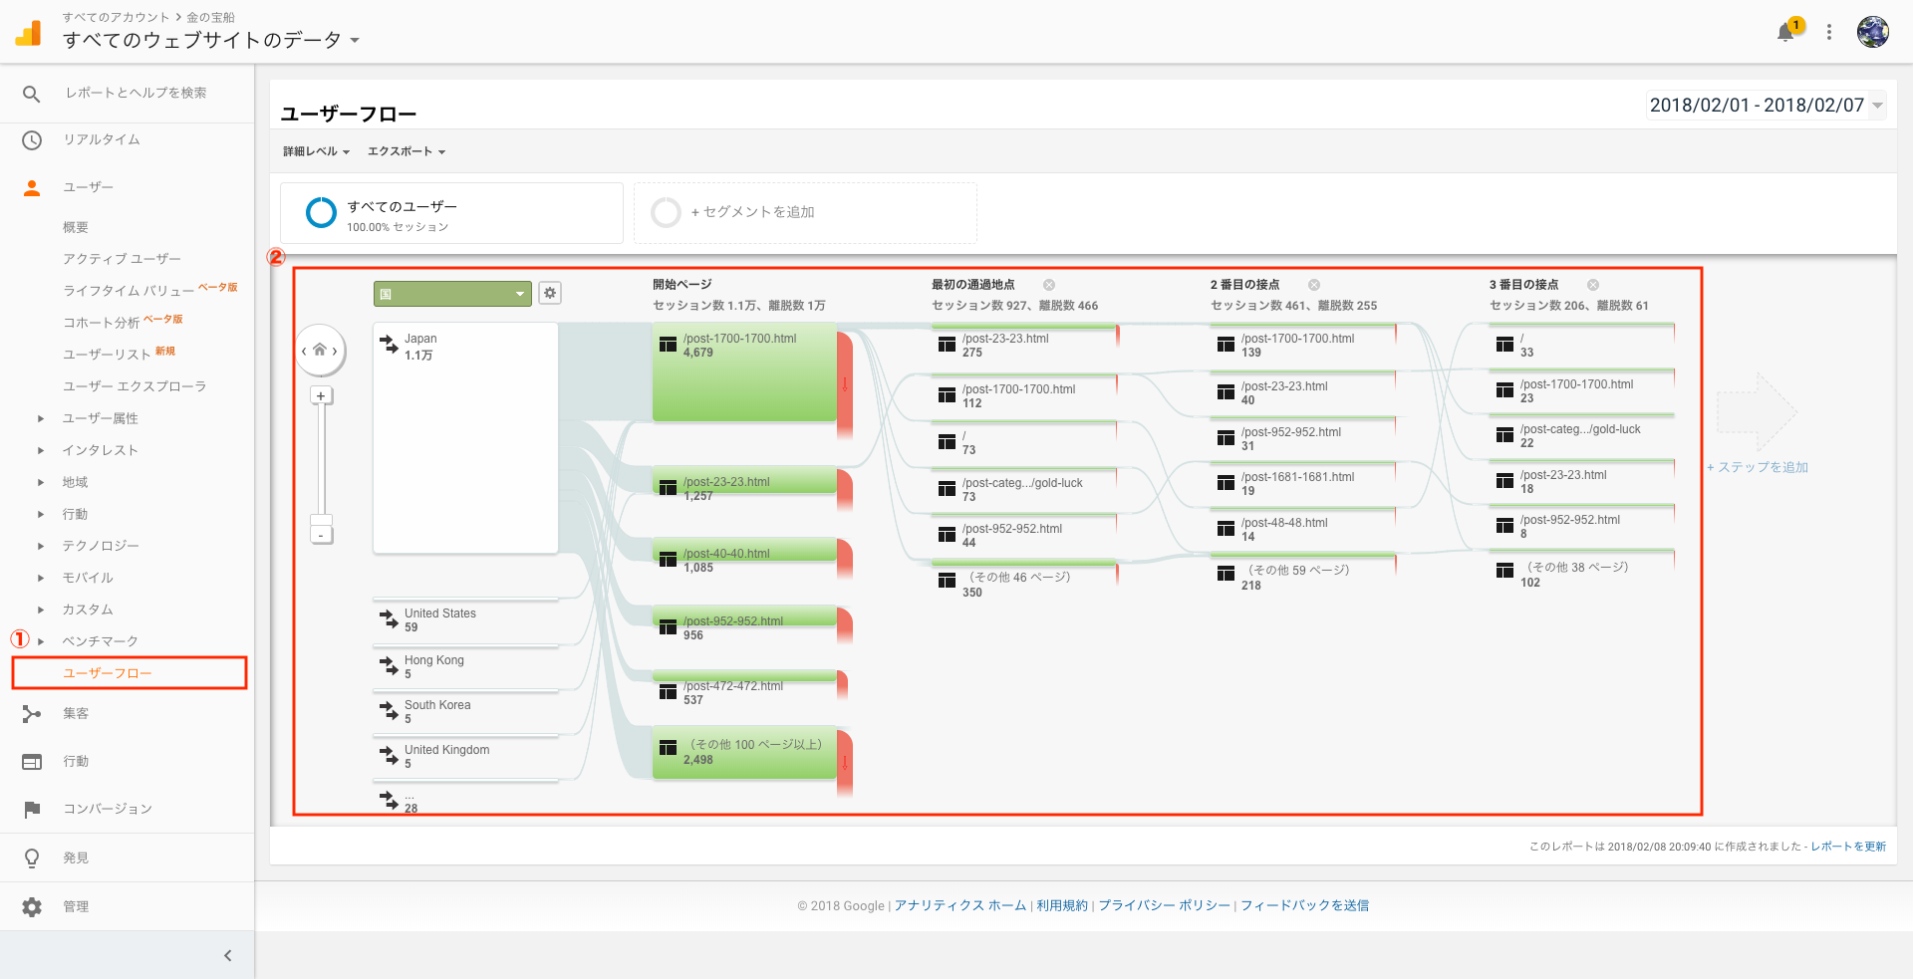
Task: Open the エクスポート dropdown
Action: (x=407, y=151)
